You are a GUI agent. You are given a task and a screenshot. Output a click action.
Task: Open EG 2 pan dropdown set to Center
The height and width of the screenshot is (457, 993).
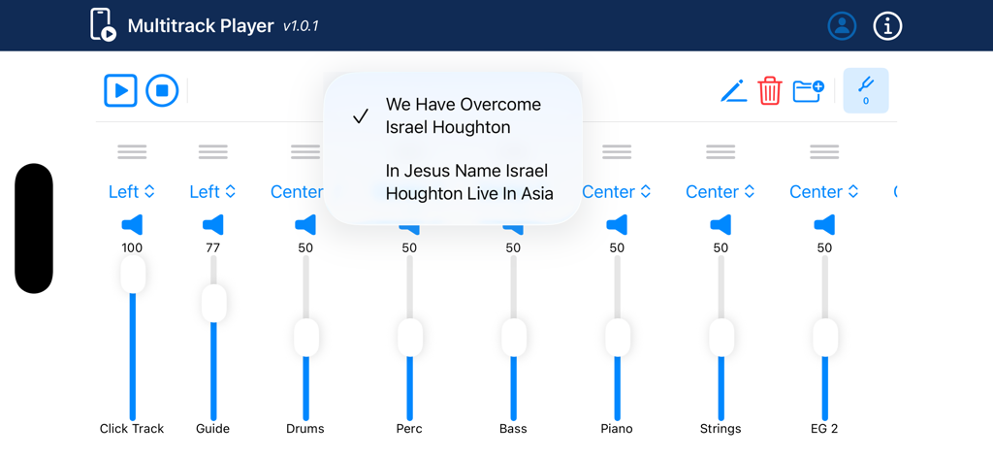pyautogui.click(x=824, y=191)
